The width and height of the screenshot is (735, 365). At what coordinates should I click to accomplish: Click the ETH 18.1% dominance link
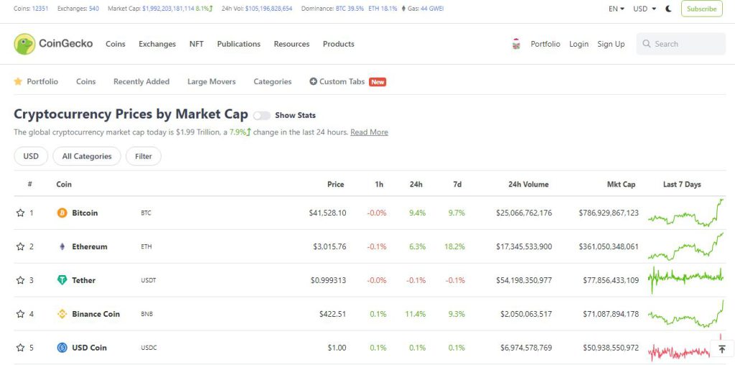383,9
